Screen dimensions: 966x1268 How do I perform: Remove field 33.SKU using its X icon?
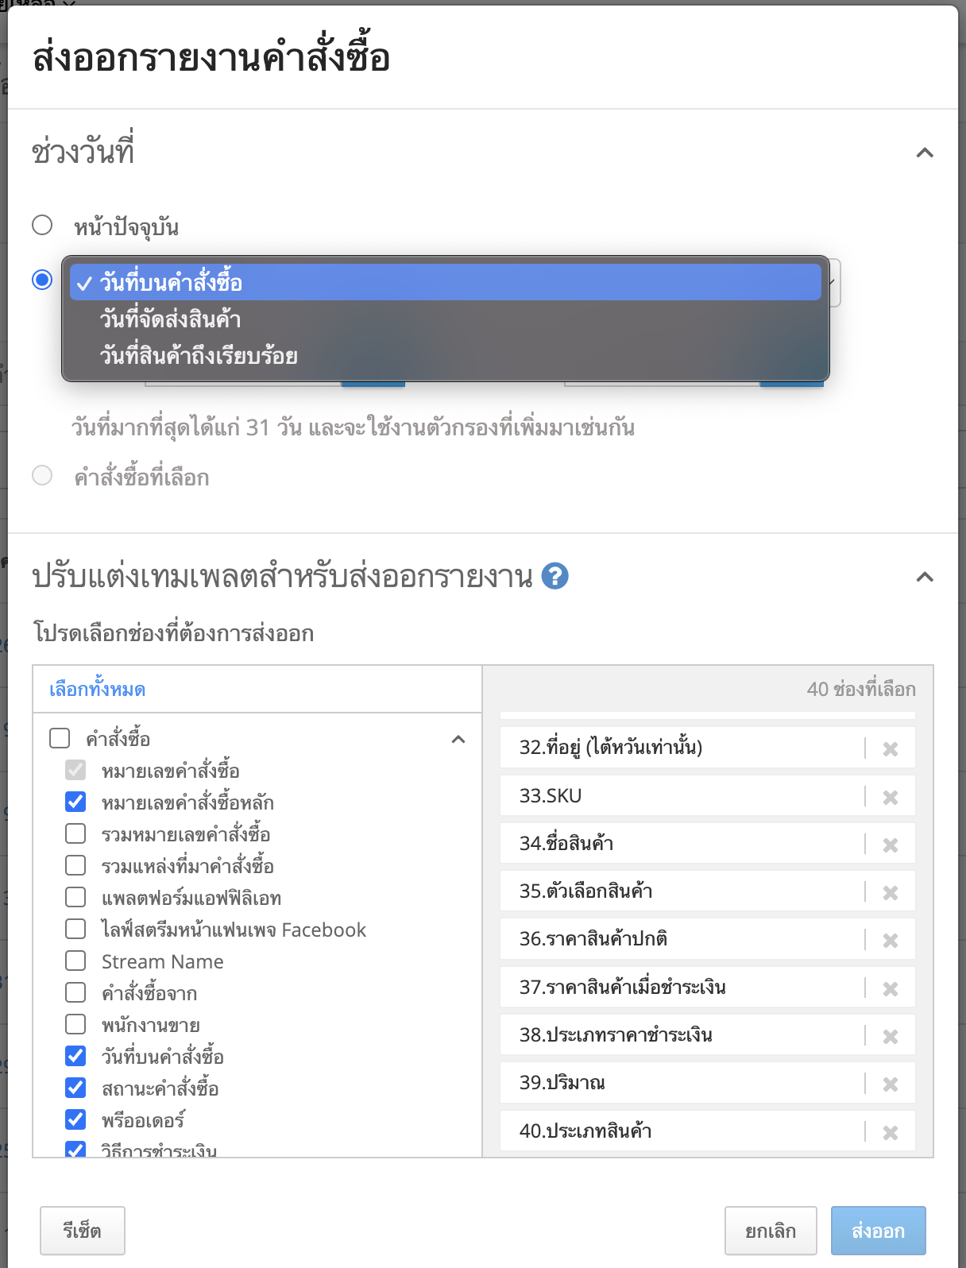(891, 797)
